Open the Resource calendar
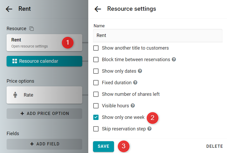Viewport: 227px width, 153px height. pyautogui.click(x=44, y=61)
